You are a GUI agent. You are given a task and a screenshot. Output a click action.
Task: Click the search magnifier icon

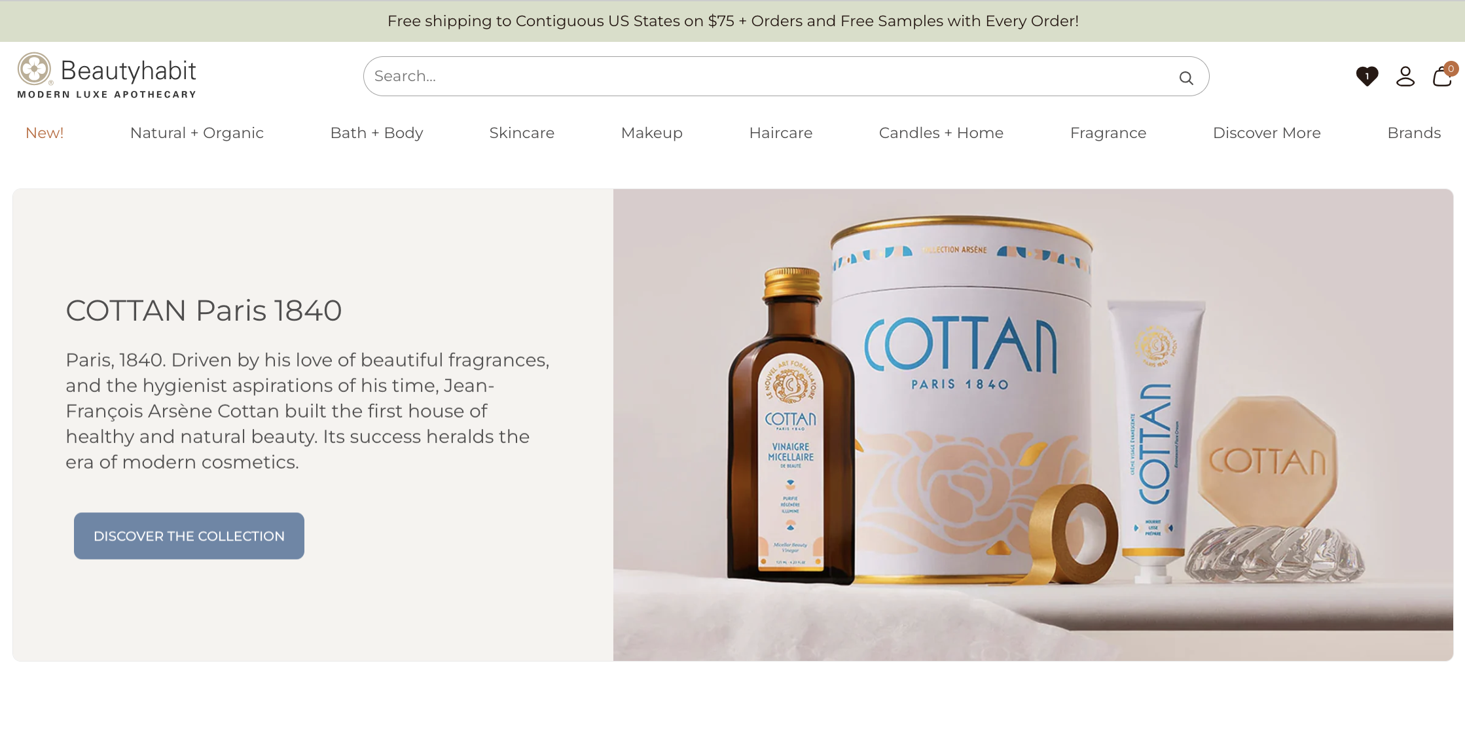pyautogui.click(x=1186, y=78)
